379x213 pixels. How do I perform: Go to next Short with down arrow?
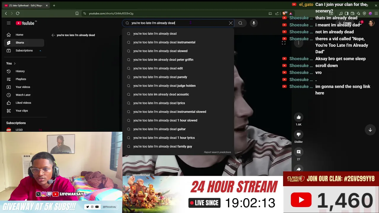pyautogui.click(x=370, y=130)
